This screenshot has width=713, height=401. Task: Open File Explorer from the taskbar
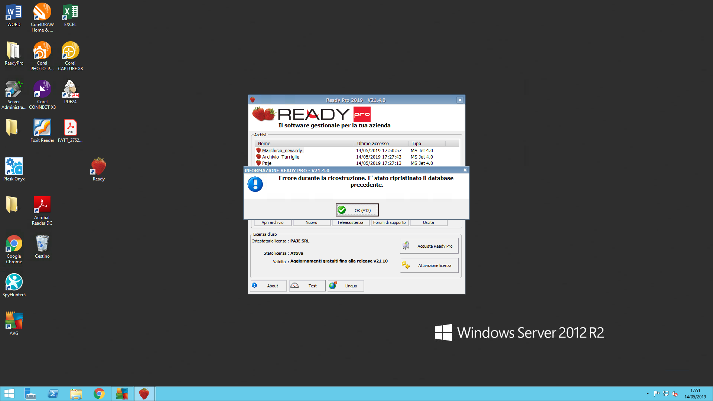[76, 394]
